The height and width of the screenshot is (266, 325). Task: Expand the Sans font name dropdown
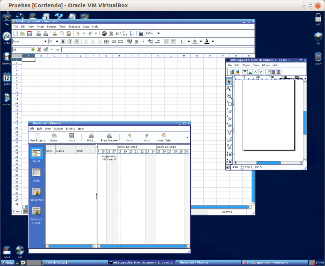point(45,42)
